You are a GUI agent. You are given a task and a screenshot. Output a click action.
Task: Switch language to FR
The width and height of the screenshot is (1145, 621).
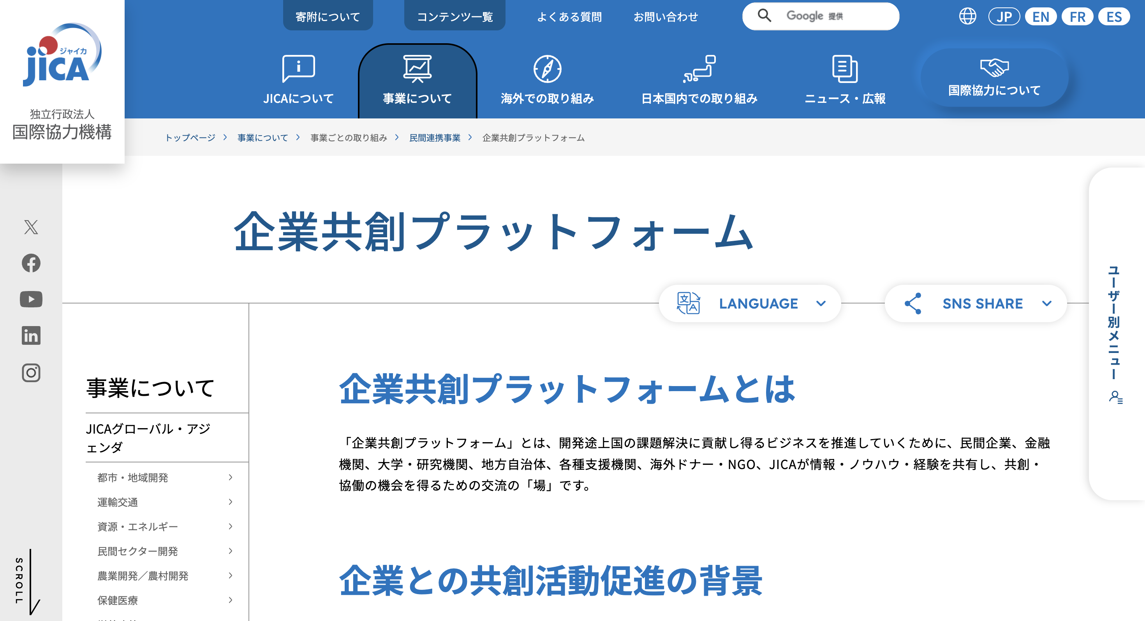tap(1077, 16)
